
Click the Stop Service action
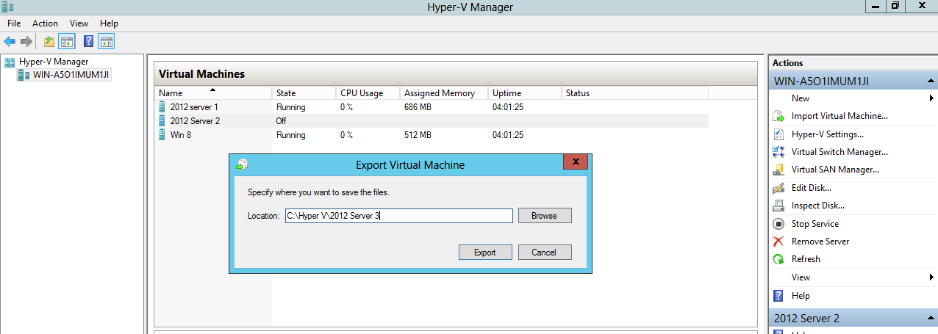pos(815,224)
